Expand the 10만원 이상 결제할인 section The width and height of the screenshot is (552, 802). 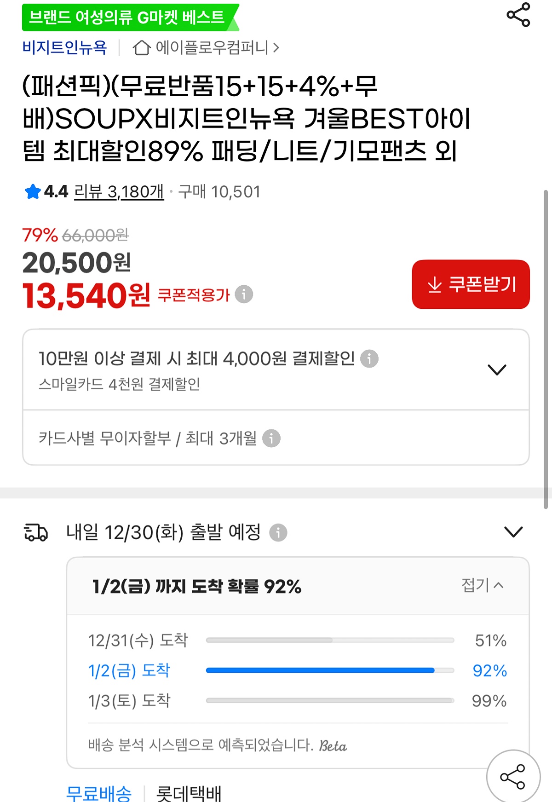click(497, 369)
